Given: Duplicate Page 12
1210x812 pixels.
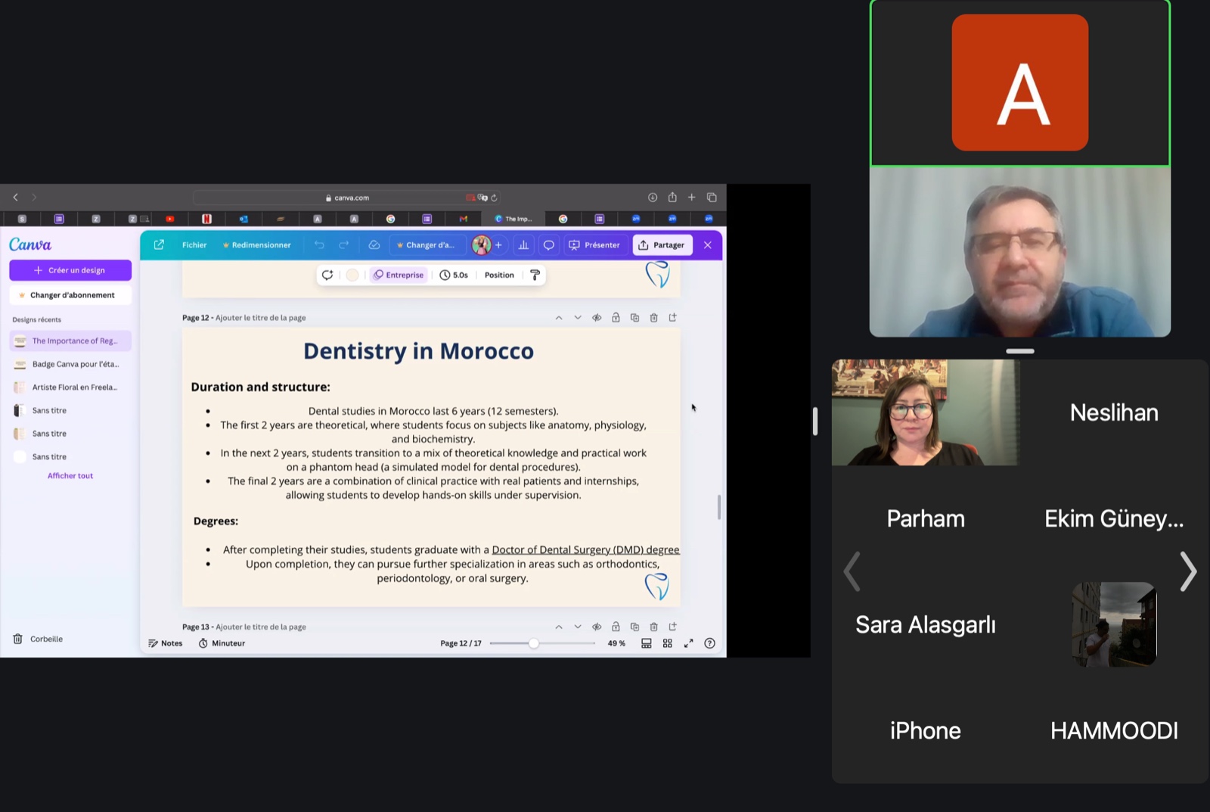Looking at the screenshot, I should [634, 318].
